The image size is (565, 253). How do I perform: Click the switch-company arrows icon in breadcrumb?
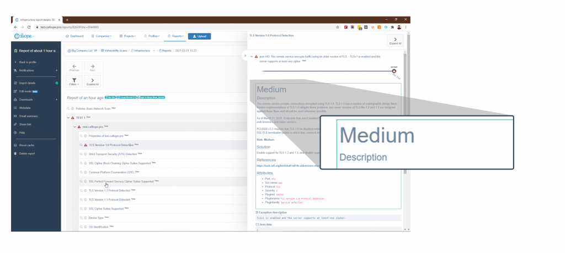pyautogui.click(x=96, y=51)
